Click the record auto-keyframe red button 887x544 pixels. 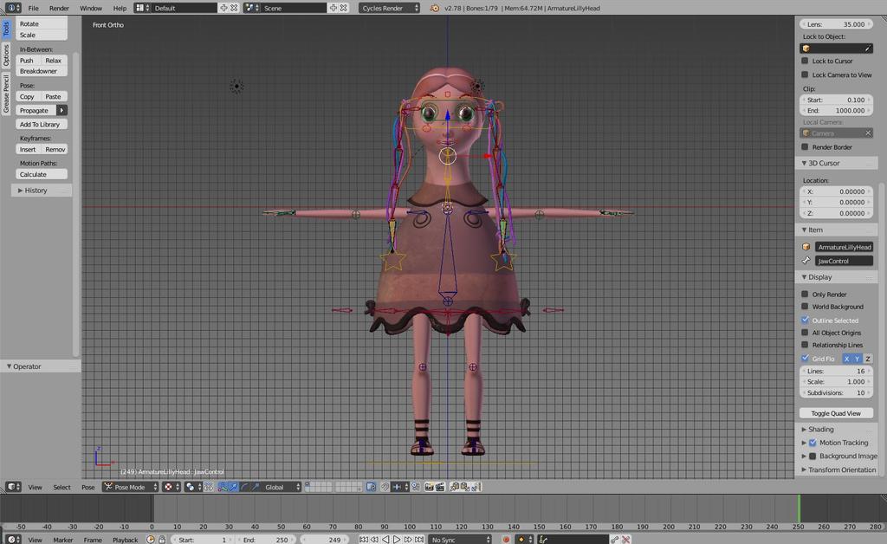point(506,540)
